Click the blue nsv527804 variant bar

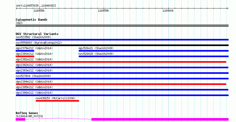[x=122, y=79]
